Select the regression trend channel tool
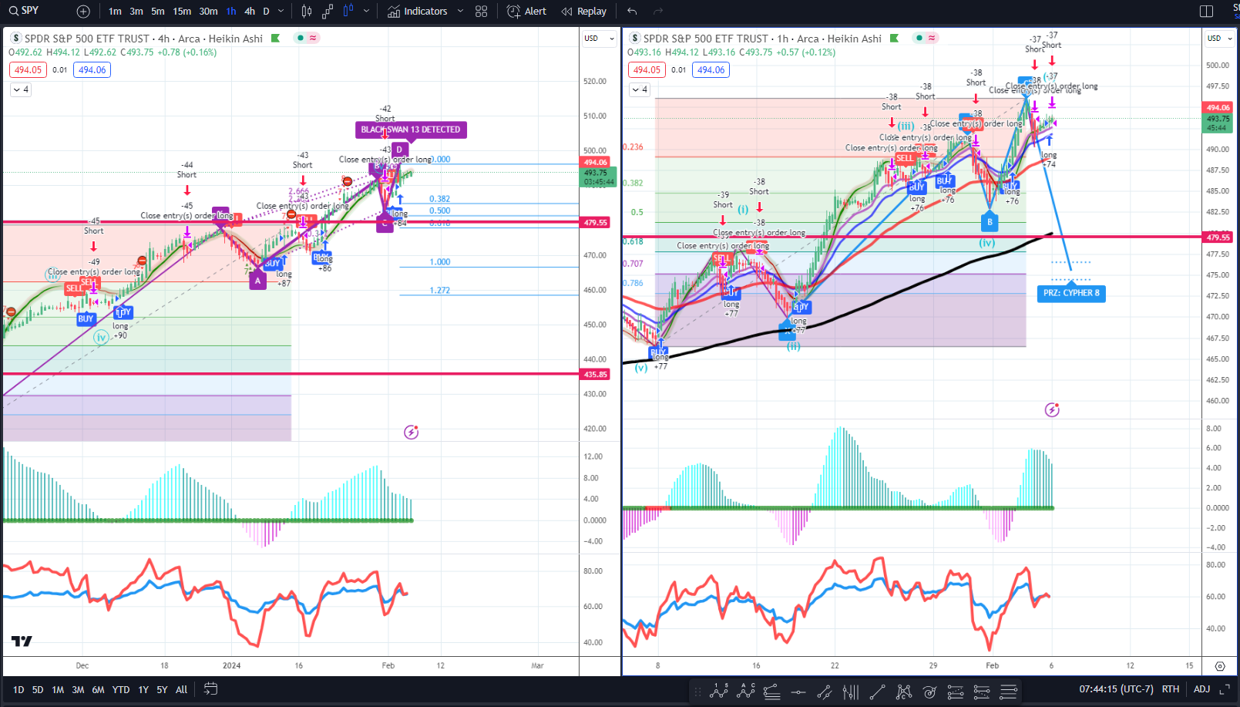 (825, 692)
